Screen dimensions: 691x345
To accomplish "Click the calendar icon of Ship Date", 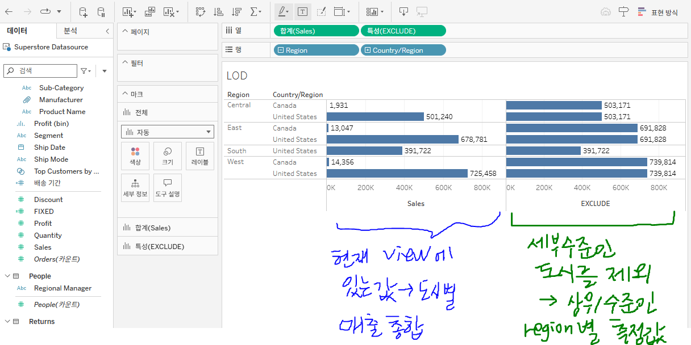I will pos(21,148).
